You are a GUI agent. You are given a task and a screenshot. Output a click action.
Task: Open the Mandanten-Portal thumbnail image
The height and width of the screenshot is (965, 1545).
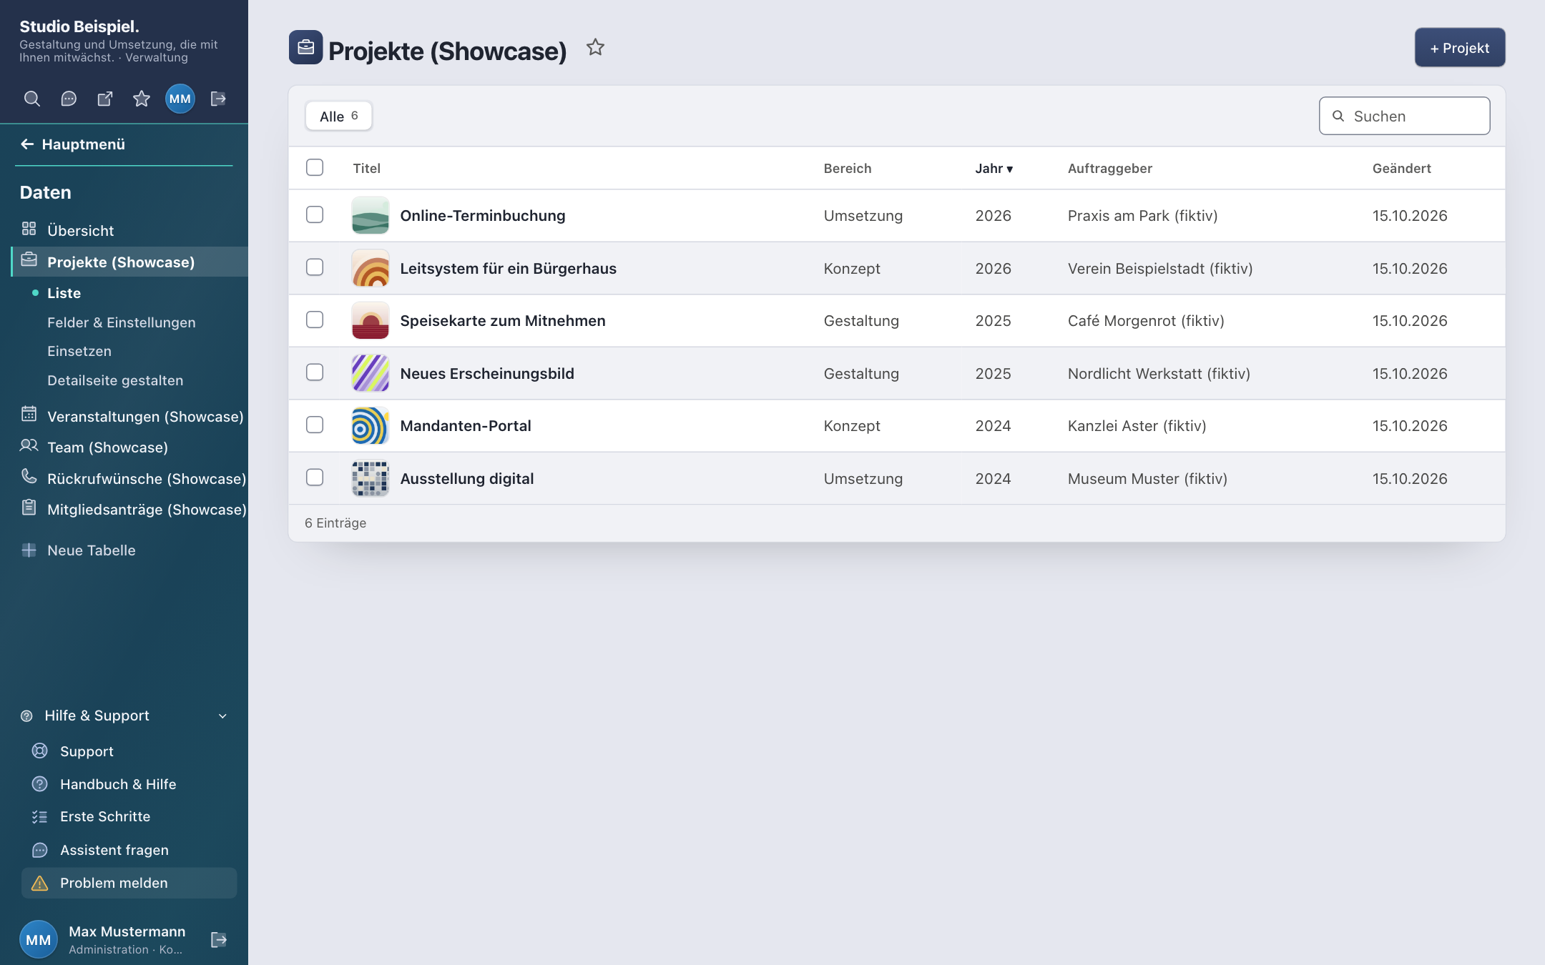(371, 426)
